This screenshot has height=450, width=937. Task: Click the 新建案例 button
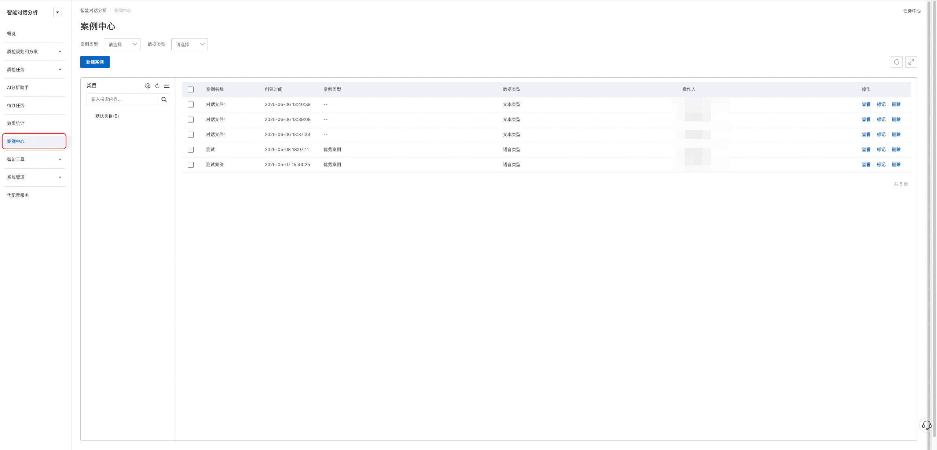[x=95, y=62]
